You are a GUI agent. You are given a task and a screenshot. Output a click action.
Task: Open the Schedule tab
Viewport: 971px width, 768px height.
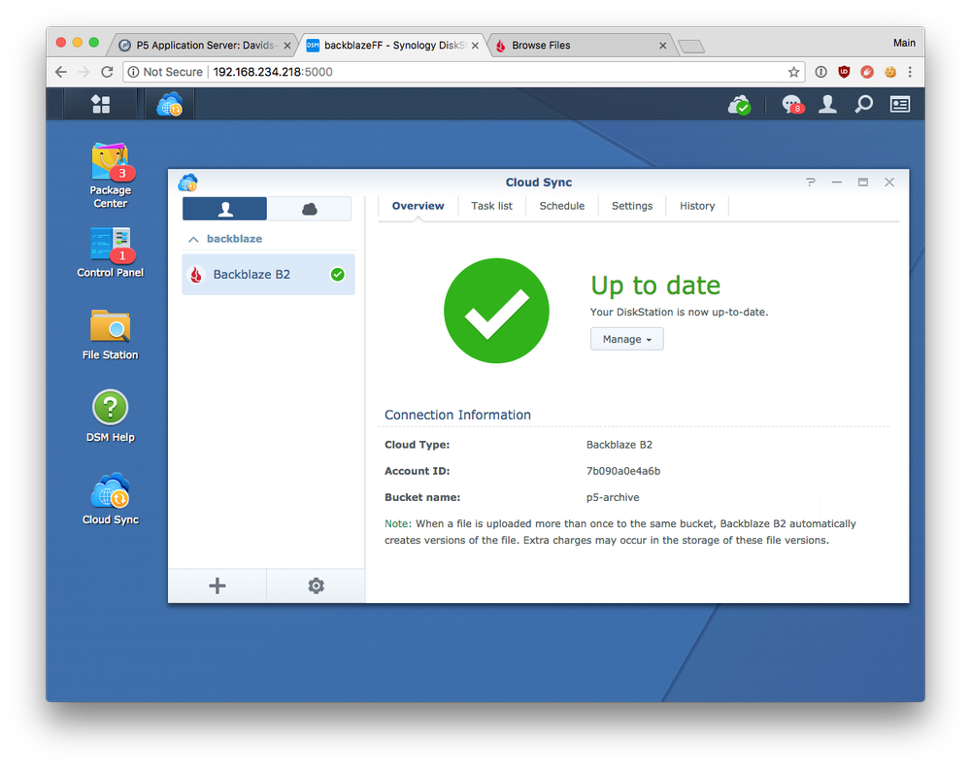(x=561, y=206)
